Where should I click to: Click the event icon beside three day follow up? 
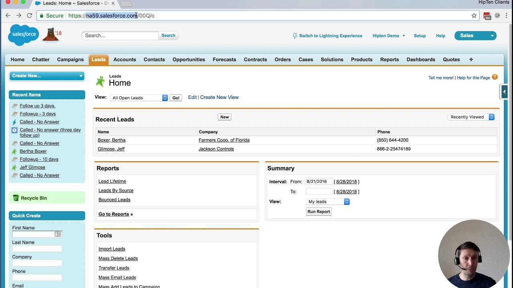(x=14, y=130)
